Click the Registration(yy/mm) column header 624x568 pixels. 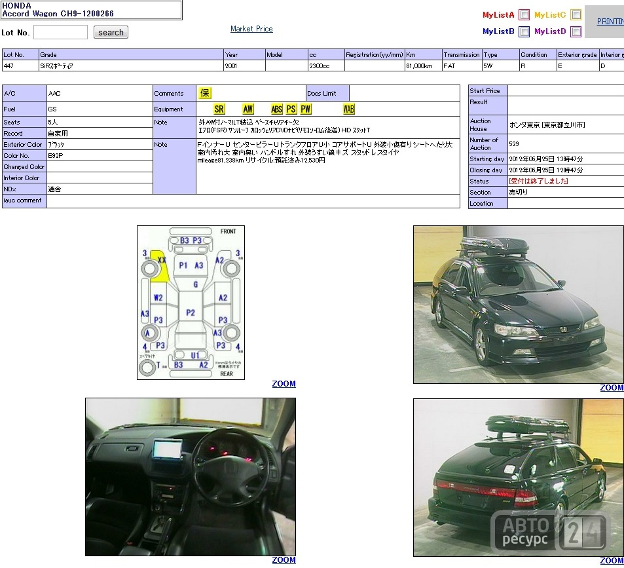click(375, 54)
